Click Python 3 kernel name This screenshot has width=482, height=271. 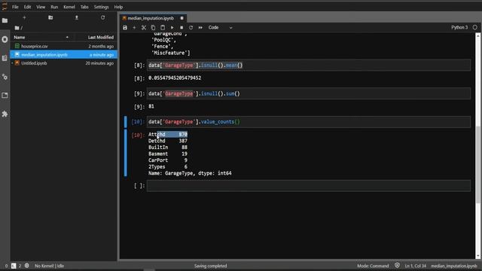click(459, 27)
